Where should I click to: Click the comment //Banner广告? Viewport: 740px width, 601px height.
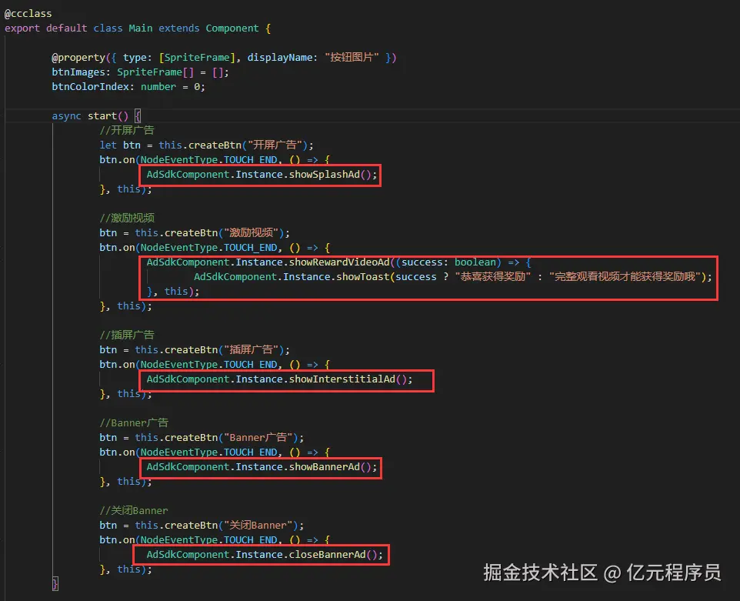click(x=134, y=423)
